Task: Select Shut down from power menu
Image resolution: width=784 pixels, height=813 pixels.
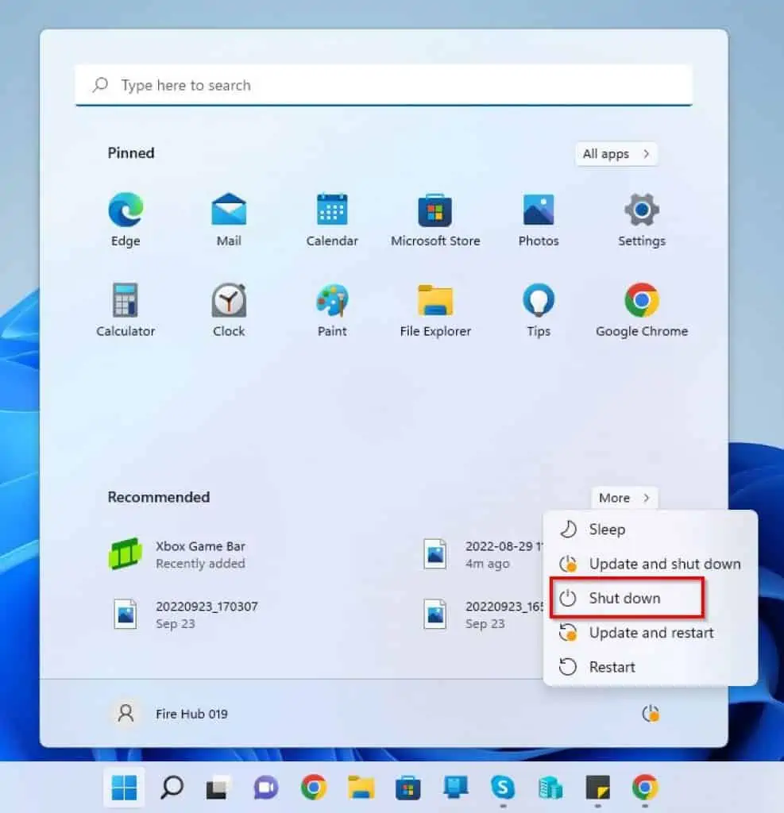Action: [x=624, y=599]
